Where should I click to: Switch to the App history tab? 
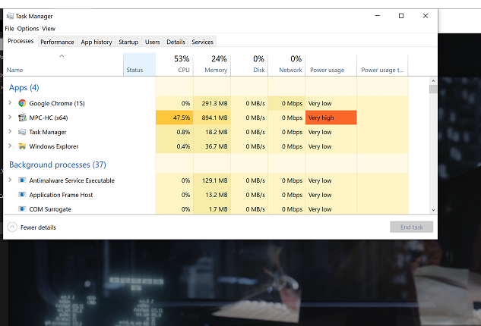(x=97, y=42)
